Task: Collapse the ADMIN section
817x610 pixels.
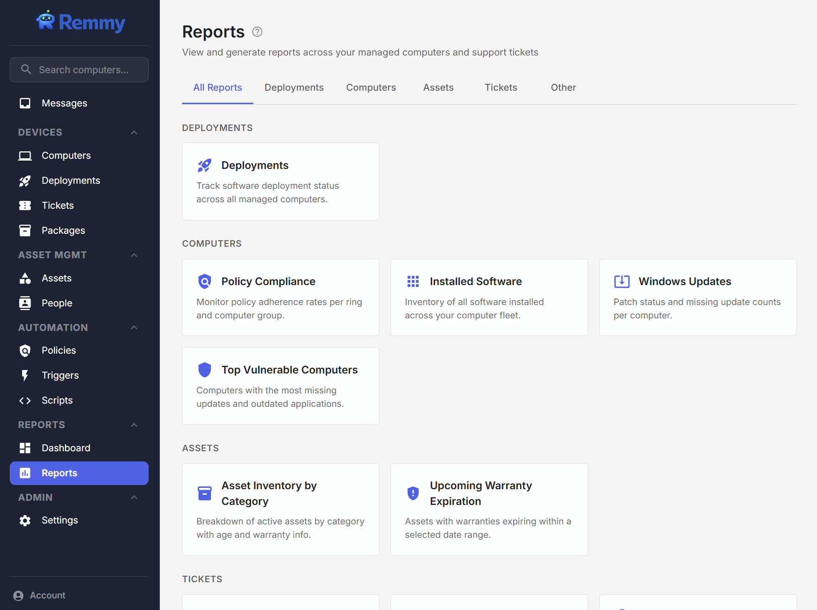Action: (134, 498)
